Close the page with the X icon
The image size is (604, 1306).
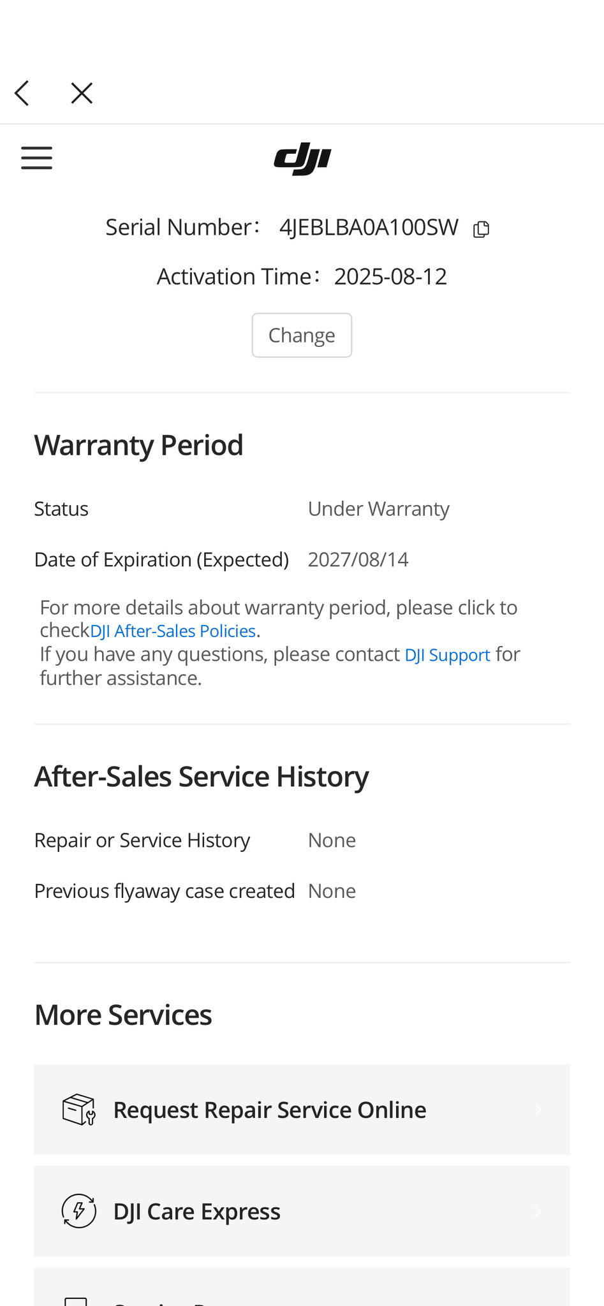(82, 93)
